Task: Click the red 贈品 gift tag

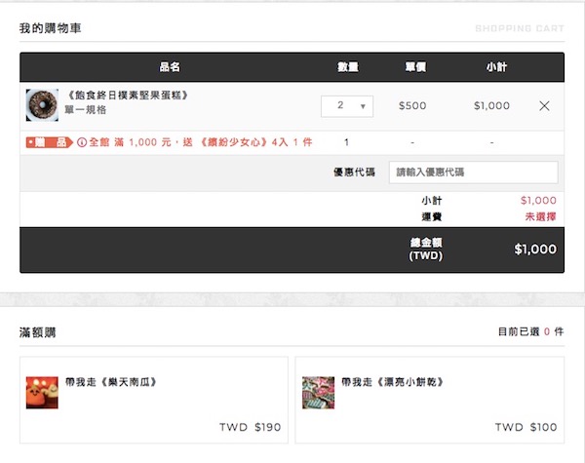Action: point(49,142)
